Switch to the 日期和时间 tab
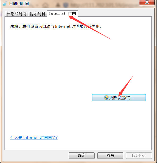Image resolution: width=157 pixels, height=163 pixels. point(16,14)
